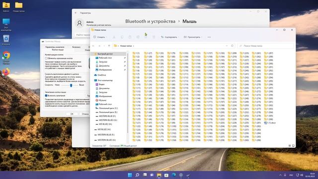318x179 pixels.
Task: Click the РУС language indicator in tray
Action: 291,175
